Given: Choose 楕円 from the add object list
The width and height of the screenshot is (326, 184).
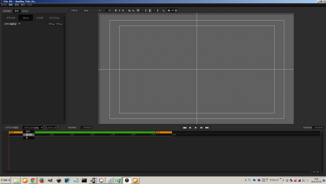Looking at the screenshot, I should pyautogui.click(x=29, y=132).
